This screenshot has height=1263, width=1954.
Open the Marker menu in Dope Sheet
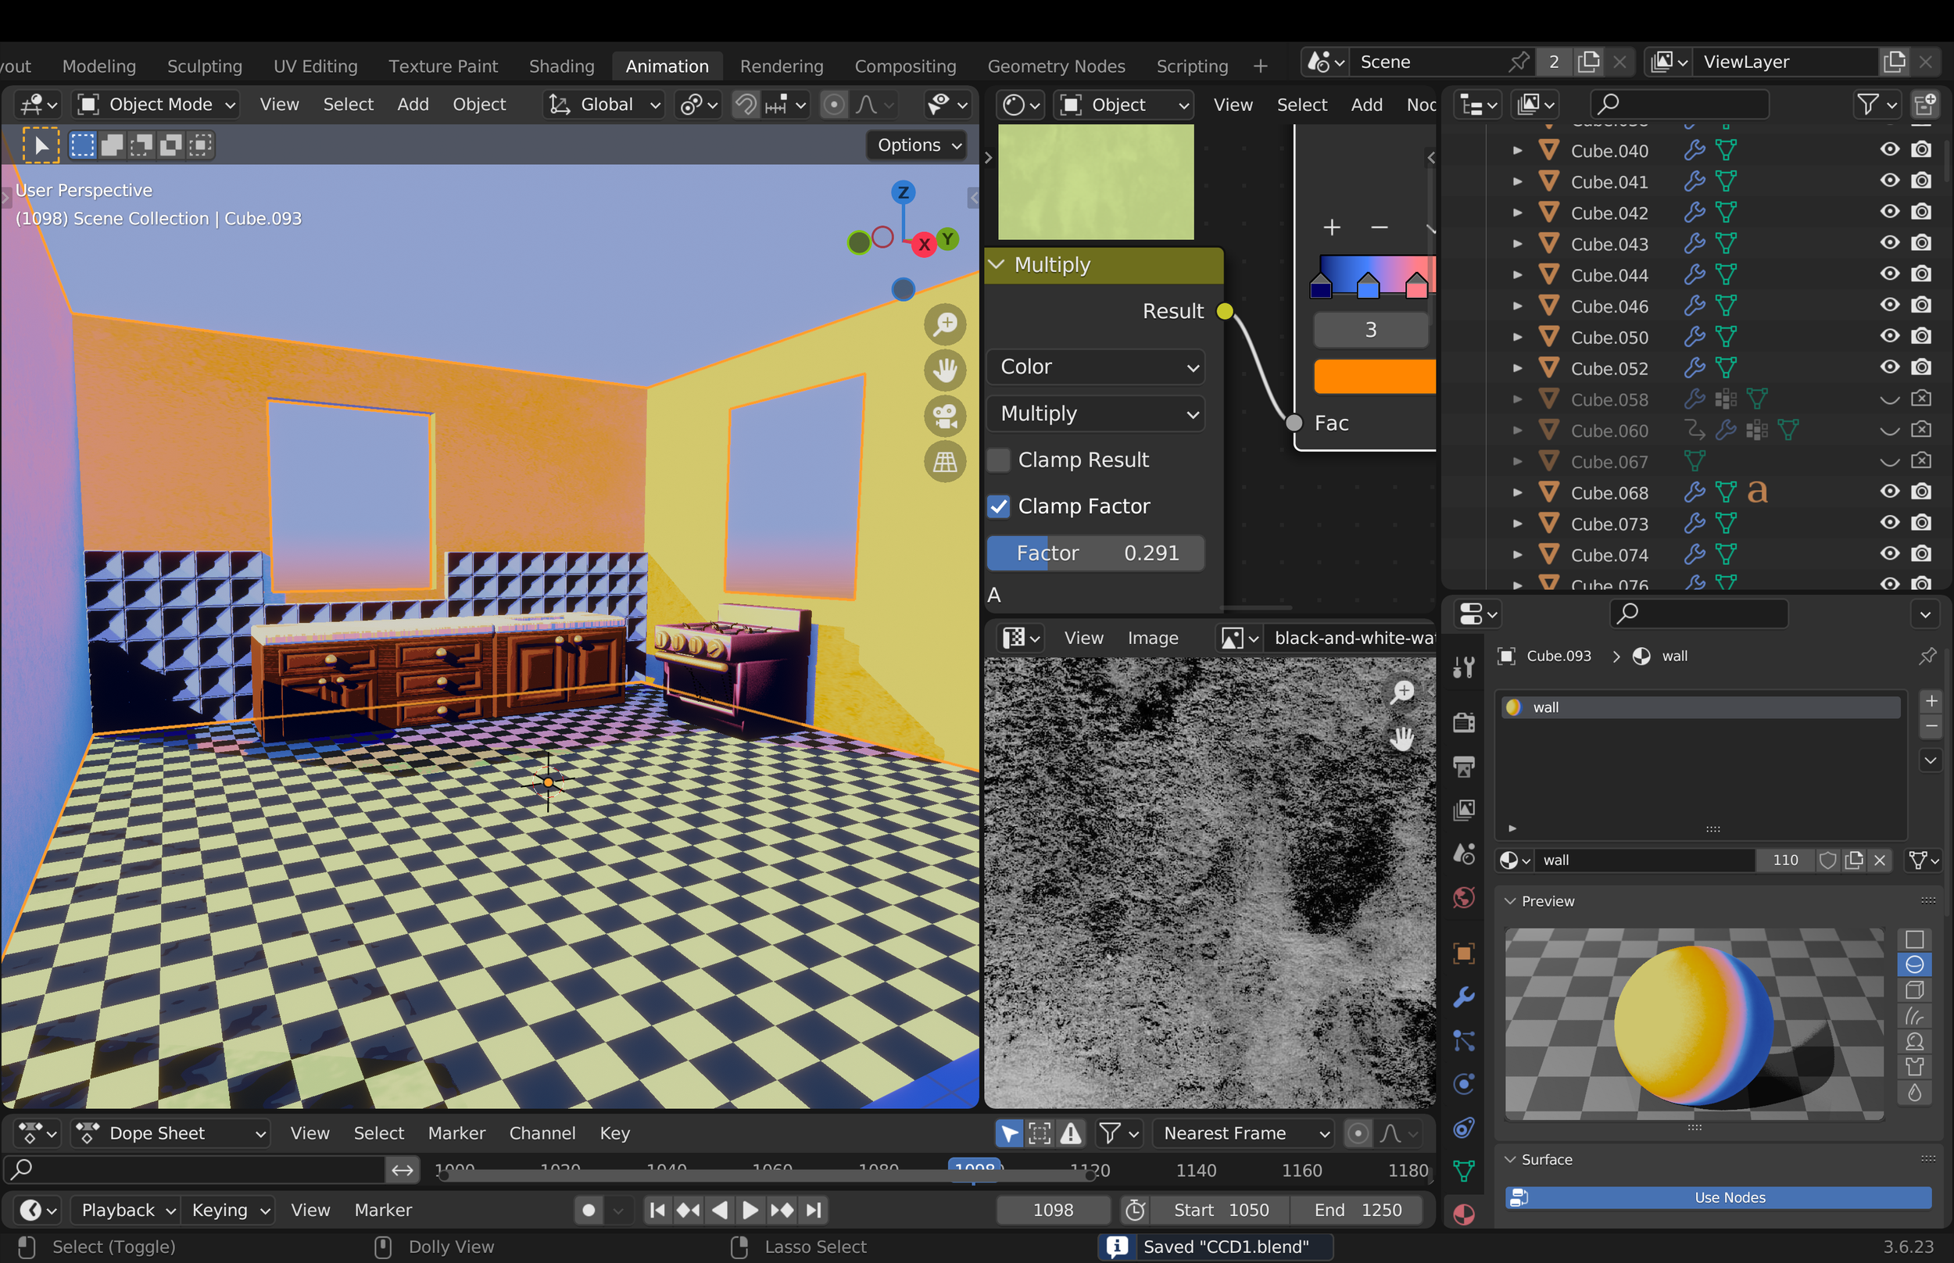tap(456, 1132)
